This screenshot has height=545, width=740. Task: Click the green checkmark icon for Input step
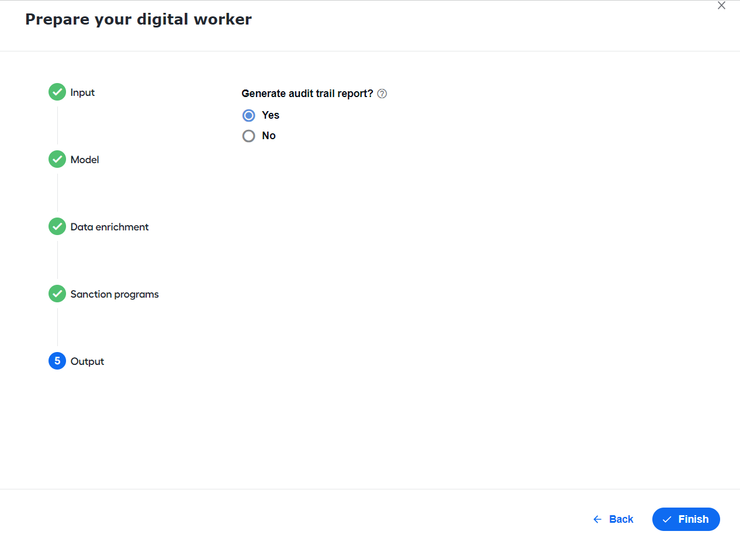coord(57,92)
